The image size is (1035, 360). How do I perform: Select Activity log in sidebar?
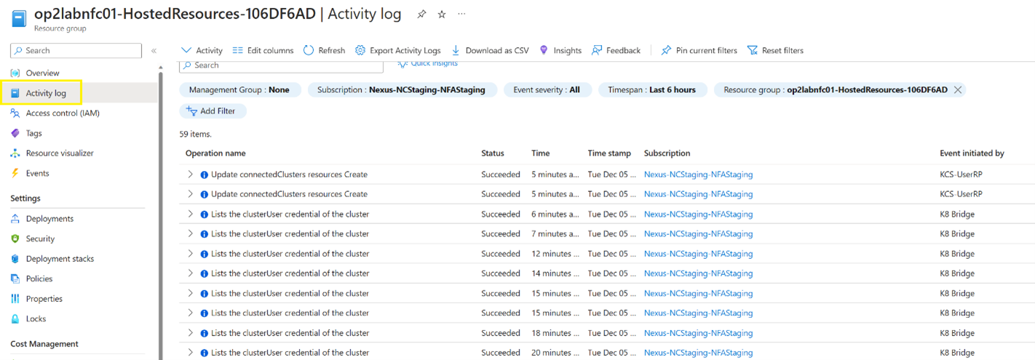pos(45,93)
